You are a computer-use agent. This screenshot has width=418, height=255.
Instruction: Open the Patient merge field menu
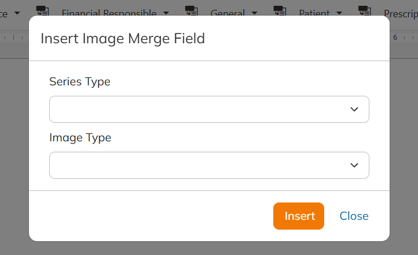pyautogui.click(x=314, y=13)
